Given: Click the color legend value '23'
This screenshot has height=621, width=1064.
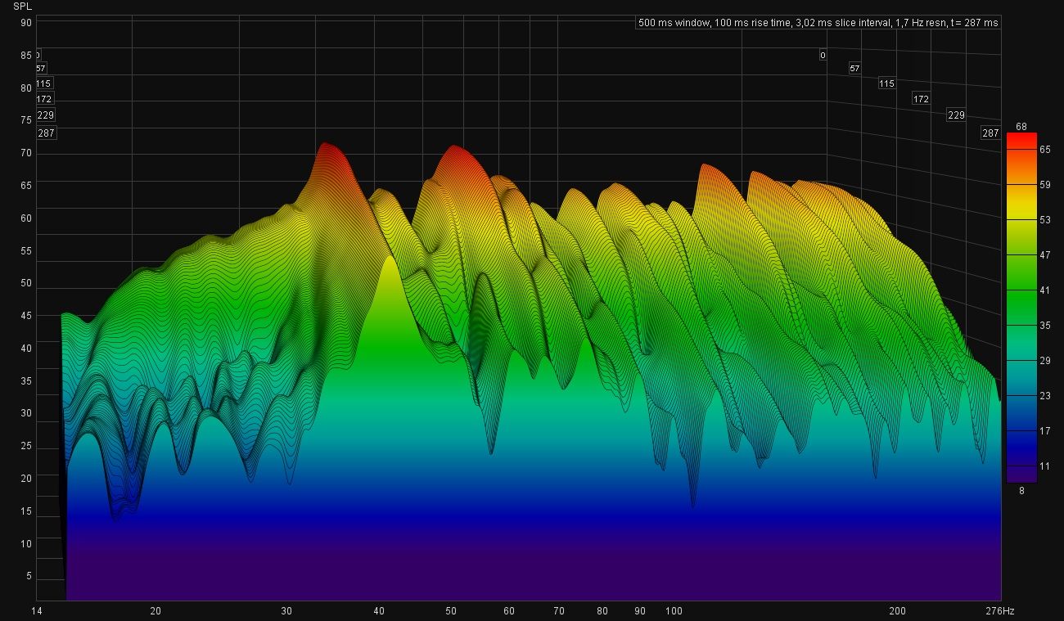Looking at the screenshot, I should [x=1044, y=396].
